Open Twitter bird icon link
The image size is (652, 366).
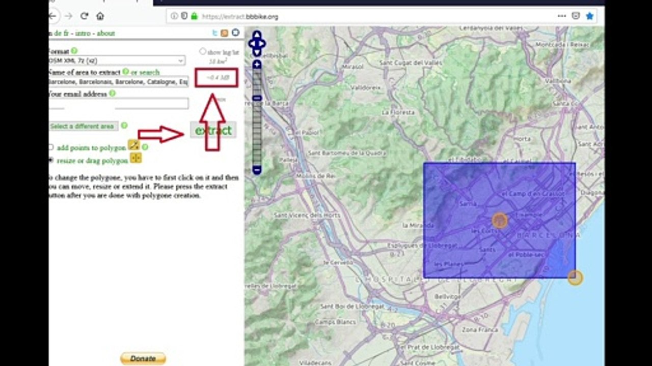point(215,33)
